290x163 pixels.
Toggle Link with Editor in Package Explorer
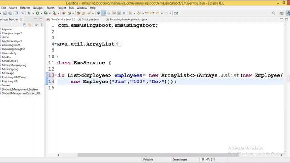point(29,25)
